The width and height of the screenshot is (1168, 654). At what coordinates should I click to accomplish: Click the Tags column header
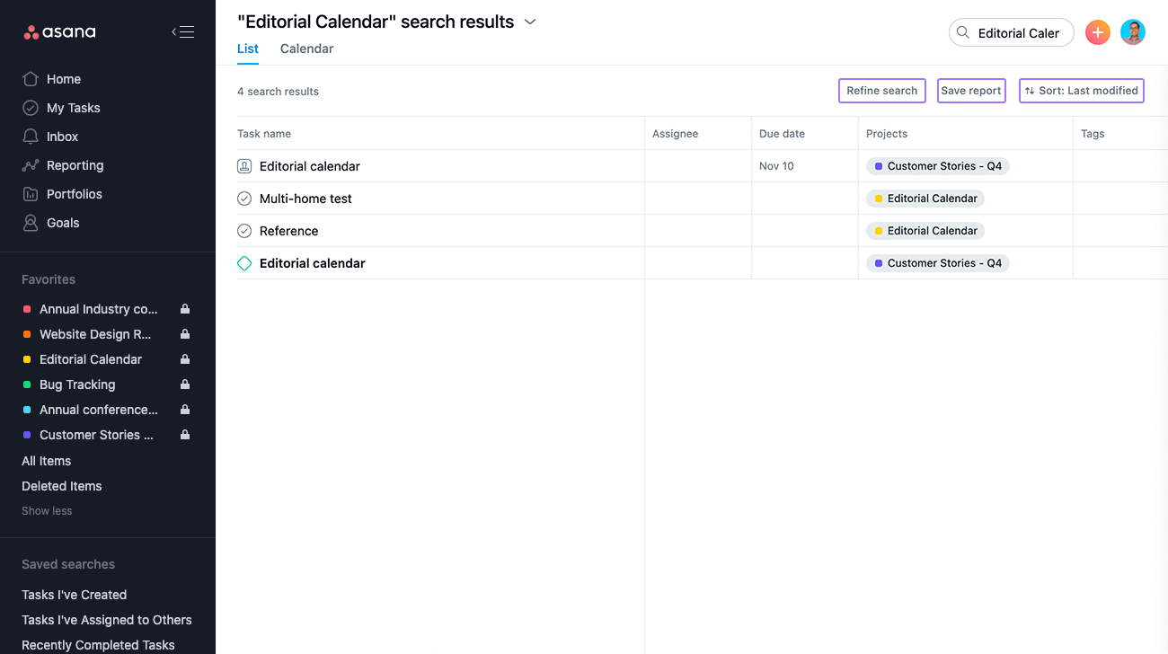coord(1093,134)
